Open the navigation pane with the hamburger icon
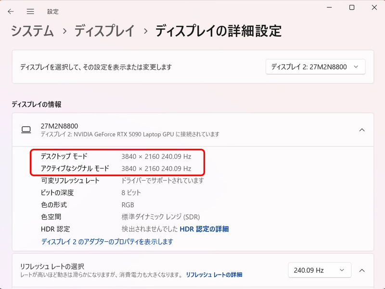The image size is (385, 289). point(30,11)
